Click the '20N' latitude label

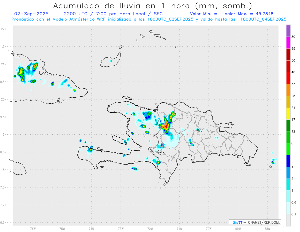4,99
